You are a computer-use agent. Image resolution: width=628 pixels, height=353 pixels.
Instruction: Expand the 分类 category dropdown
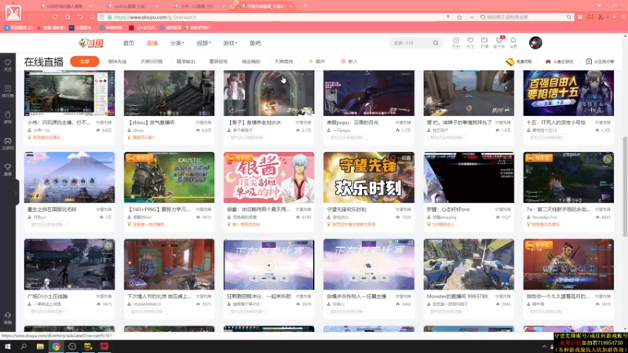(x=177, y=43)
